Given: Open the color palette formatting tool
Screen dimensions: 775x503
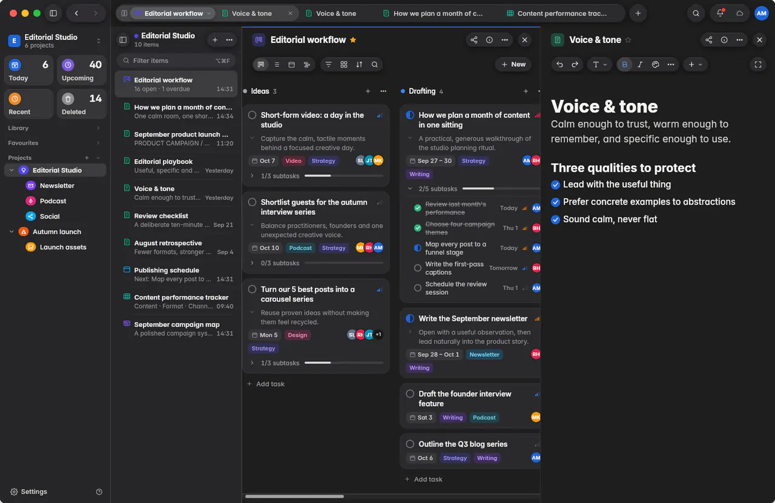Looking at the screenshot, I should [x=655, y=64].
